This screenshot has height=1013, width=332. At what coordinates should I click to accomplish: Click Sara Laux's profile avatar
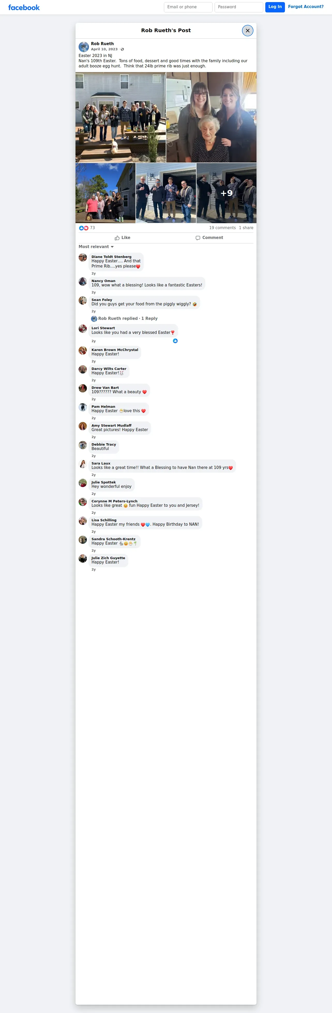pos(83,464)
